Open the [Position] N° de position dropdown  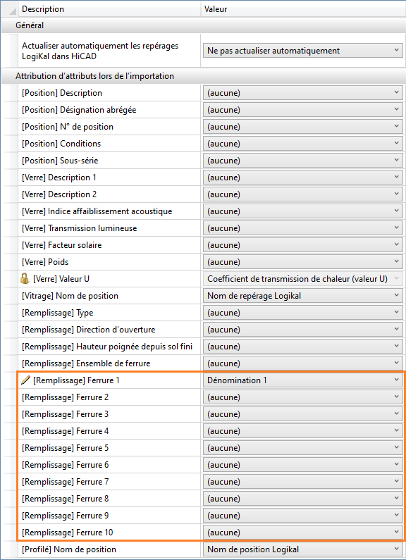click(x=302, y=127)
